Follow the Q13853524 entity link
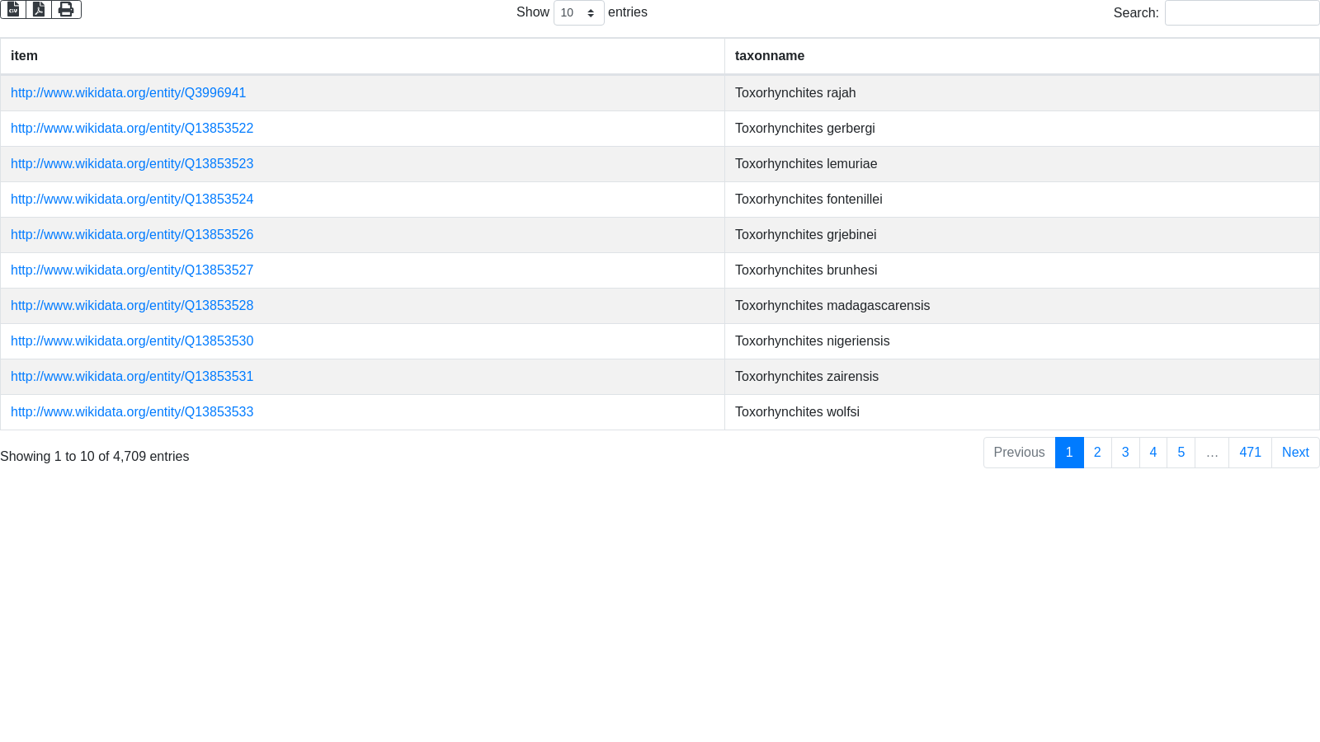This screenshot has width=1320, height=742. (132, 200)
